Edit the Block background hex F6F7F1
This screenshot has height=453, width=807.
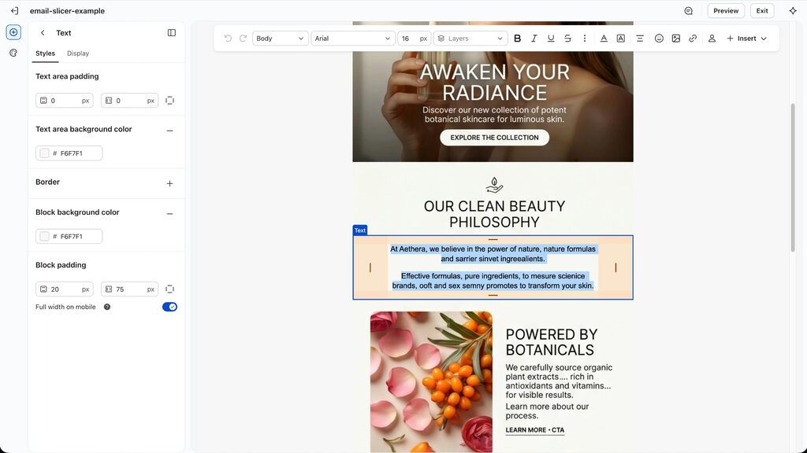[x=72, y=236]
